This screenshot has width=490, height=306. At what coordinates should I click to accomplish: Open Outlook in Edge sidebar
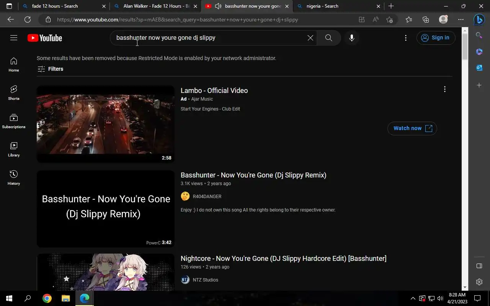(479, 68)
